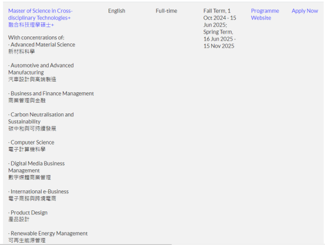Click the Chinese text 可再生能源管理
This screenshot has width=325, height=245.
point(27,240)
